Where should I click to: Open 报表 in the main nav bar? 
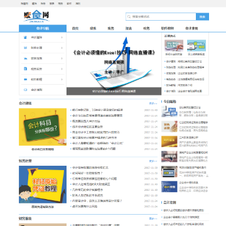[x=129, y=28]
